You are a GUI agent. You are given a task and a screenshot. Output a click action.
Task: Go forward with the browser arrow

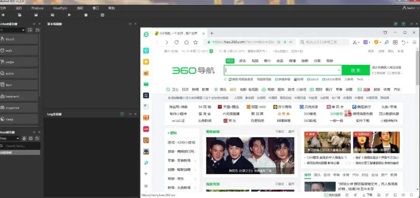pos(166,42)
